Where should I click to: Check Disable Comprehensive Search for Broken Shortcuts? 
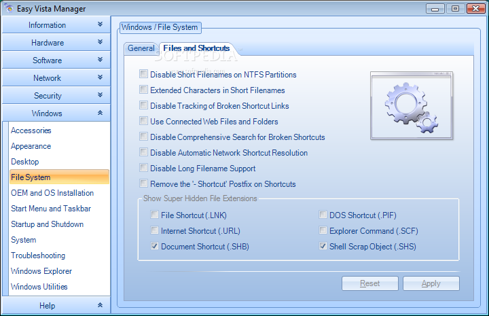pos(143,137)
